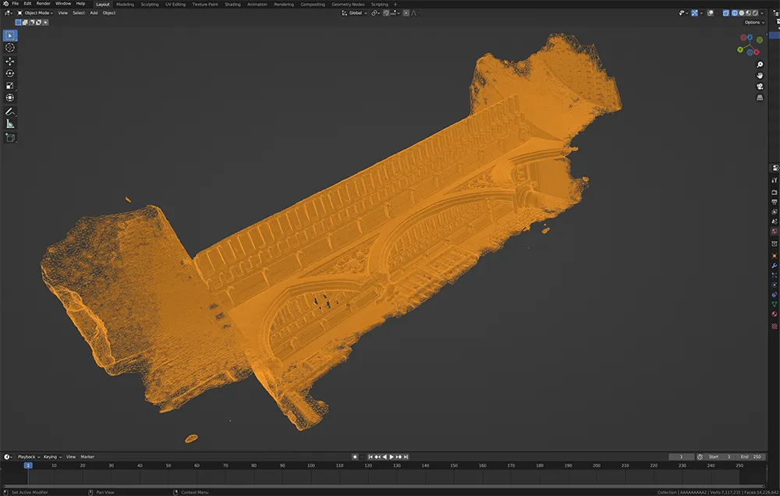Image resolution: width=780 pixels, height=496 pixels.
Task: Pick the Annotate pencil tool
Action: point(10,112)
